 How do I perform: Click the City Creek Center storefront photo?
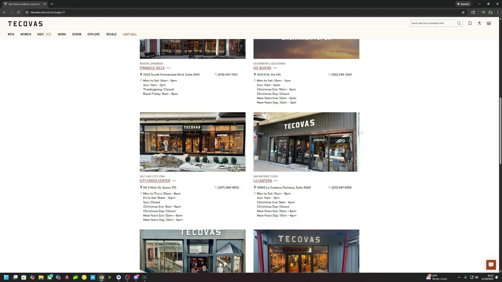click(x=193, y=142)
